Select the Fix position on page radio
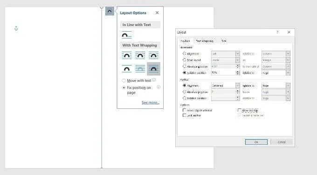This screenshot has width=317, height=175. tap(124, 87)
